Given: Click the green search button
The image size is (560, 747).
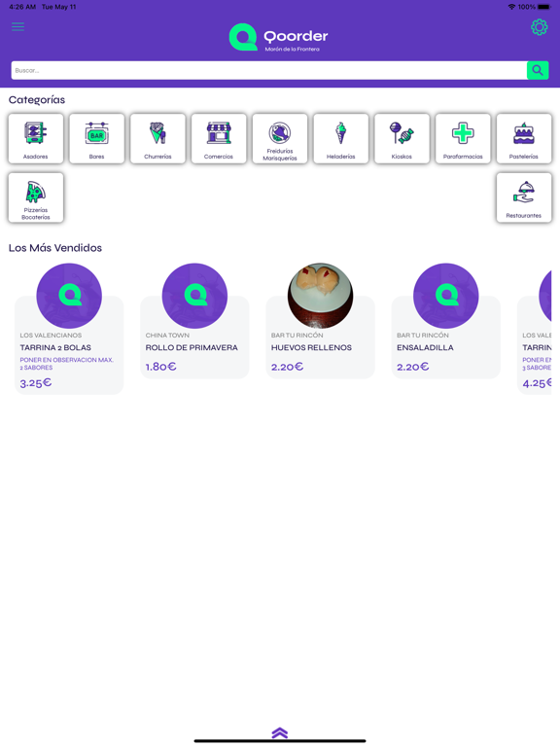Looking at the screenshot, I should 538,70.
